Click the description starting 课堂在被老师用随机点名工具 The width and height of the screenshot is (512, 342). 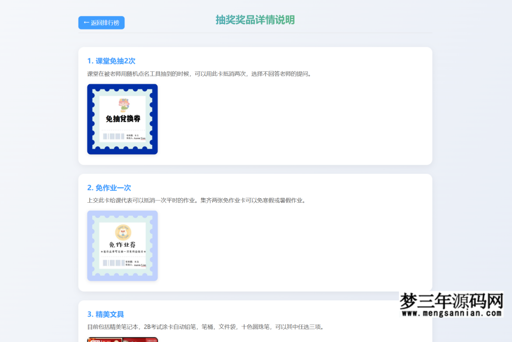coord(200,74)
